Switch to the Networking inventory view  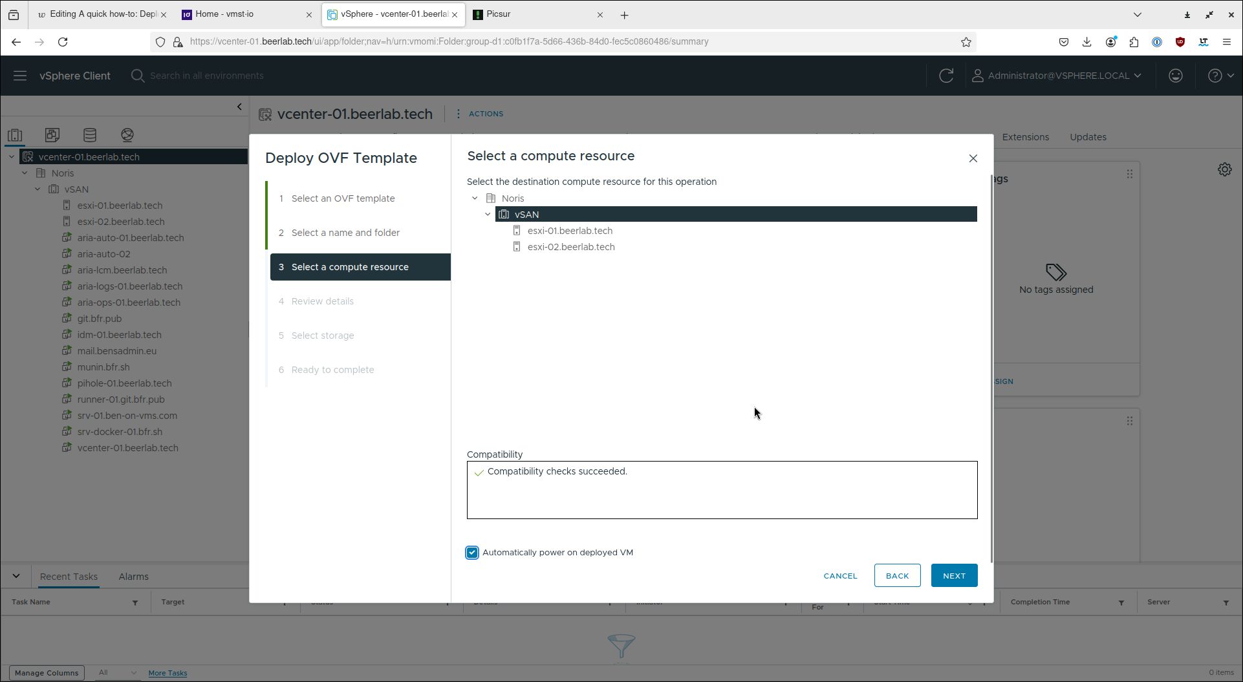pos(127,135)
